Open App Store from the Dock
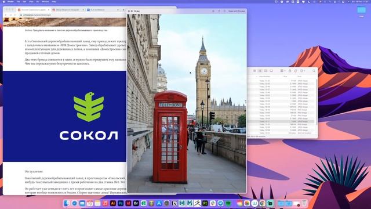This screenshot has height=209, width=371. (x=159, y=203)
